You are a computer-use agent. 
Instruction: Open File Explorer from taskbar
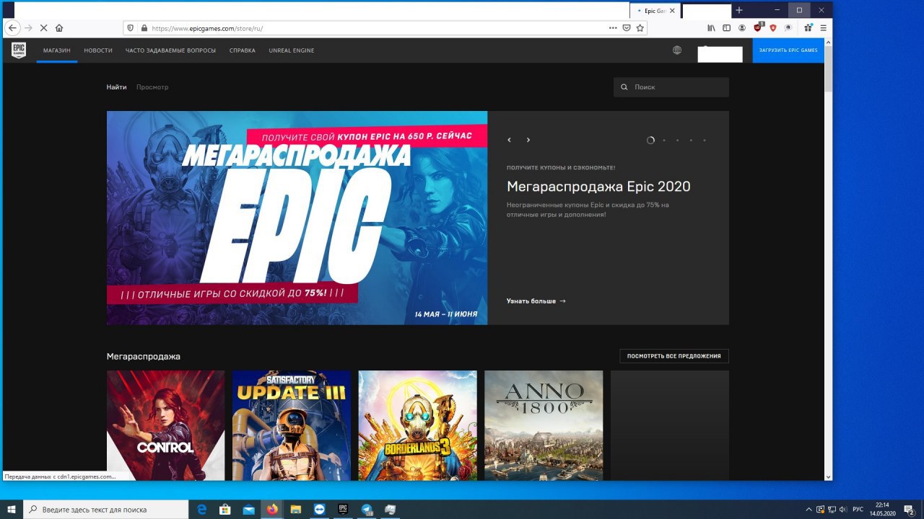(x=295, y=509)
